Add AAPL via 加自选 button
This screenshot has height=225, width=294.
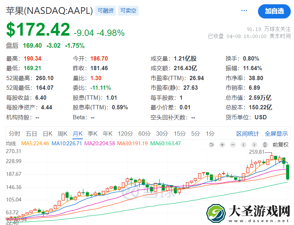[274, 11]
